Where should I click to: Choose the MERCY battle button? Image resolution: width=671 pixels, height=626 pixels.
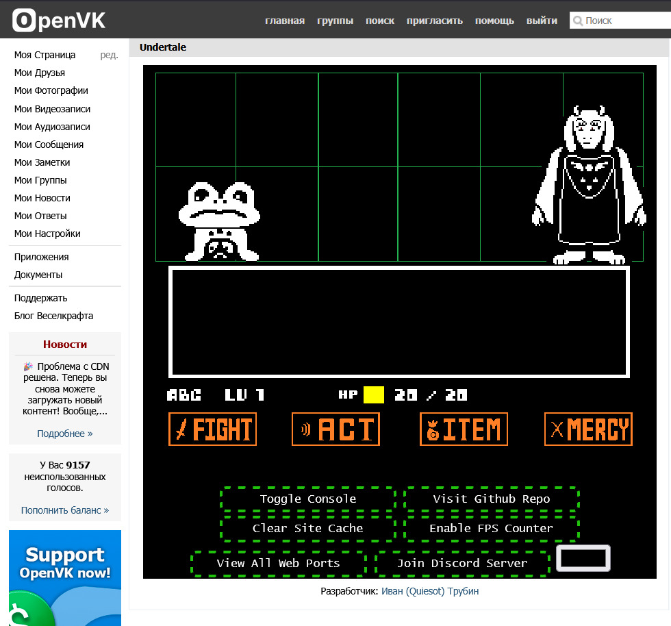click(x=588, y=429)
